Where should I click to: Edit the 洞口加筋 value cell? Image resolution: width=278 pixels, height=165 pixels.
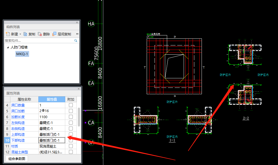(52, 111)
